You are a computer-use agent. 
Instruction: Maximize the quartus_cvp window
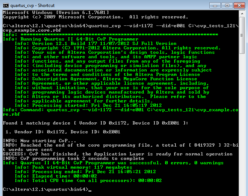[227, 6]
